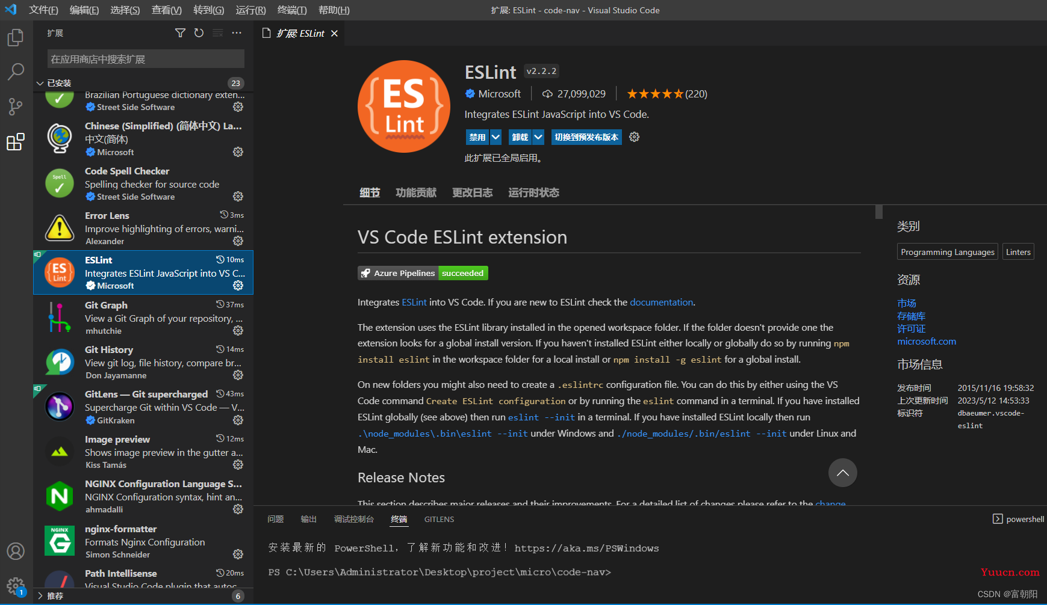This screenshot has height=605, width=1047.
Task: Select Path Intellisense in extension list
Action: coord(143,576)
